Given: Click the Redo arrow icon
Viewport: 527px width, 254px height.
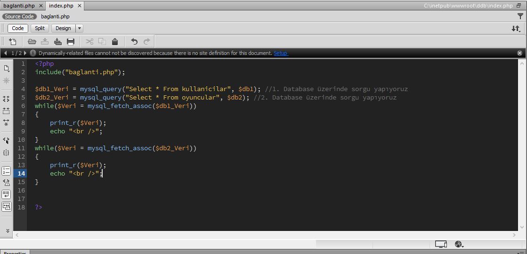Looking at the screenshot, I should [x=147, y=42].
